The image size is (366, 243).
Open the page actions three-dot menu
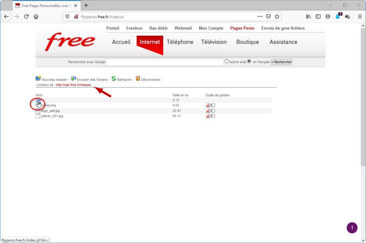coord(260,17)
